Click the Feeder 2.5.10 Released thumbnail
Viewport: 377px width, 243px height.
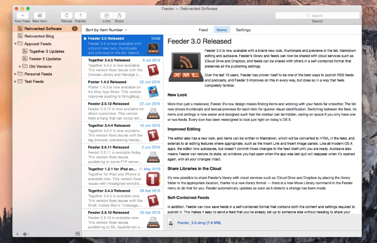coord(153,222)
